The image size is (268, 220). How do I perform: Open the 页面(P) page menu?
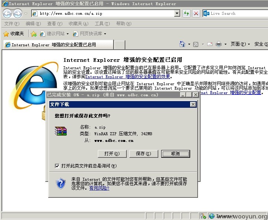click(x=240, y=44)
